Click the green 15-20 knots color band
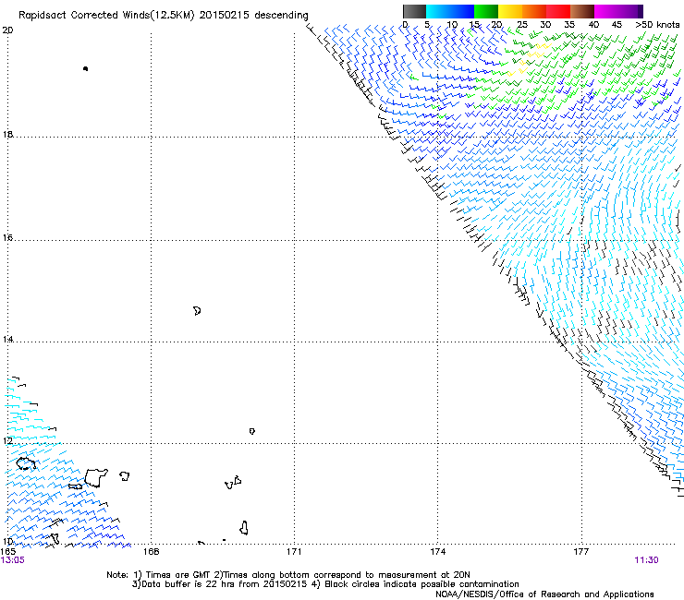The height and width of the screenshot is (600, 684). 486,11
